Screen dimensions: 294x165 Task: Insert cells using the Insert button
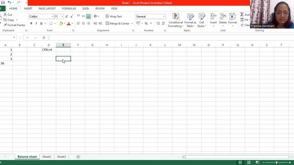(x=213, y=20)
